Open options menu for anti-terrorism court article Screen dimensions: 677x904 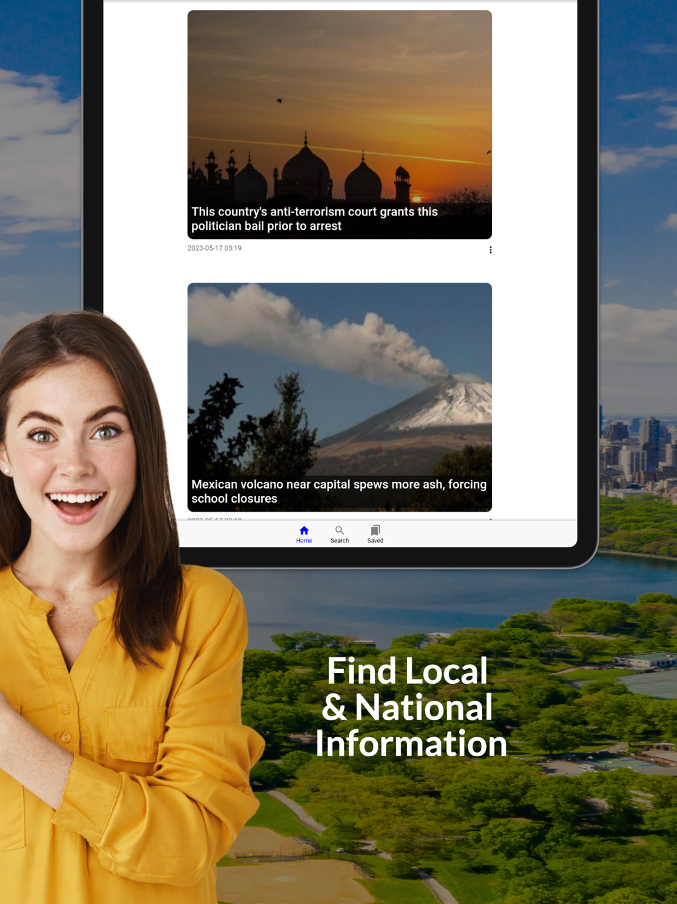click(x=490, y=250)
